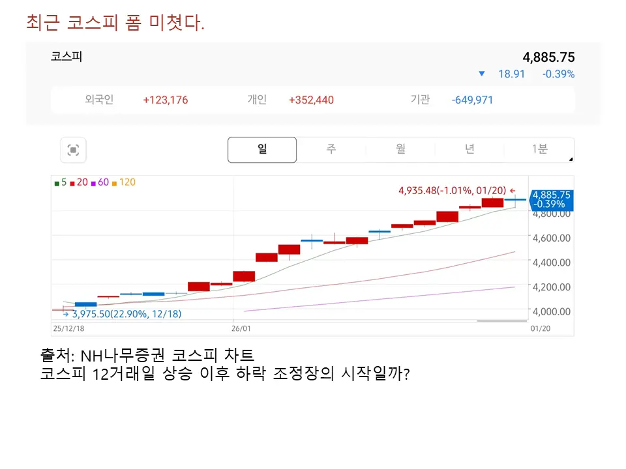Click the last blue candlestick on 01/20
626x469 pixels.
515,201
